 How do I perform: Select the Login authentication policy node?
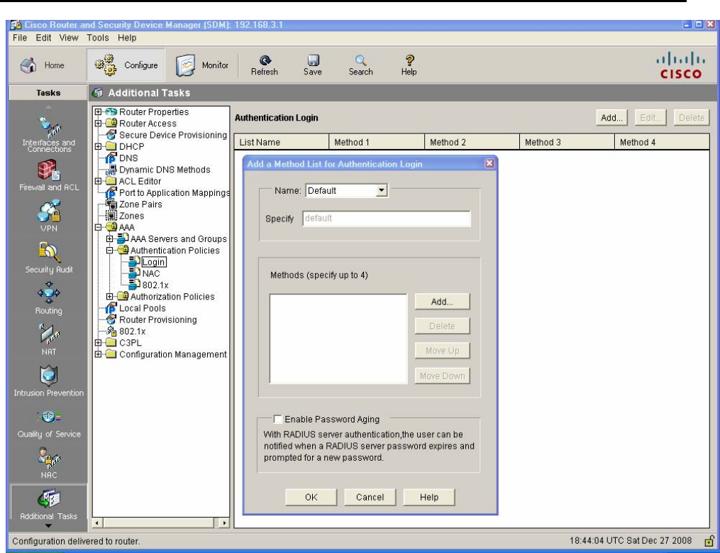click(x=153, y=262)
